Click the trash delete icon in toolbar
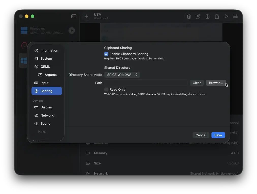Screen dimensions: 257x194 189,16
